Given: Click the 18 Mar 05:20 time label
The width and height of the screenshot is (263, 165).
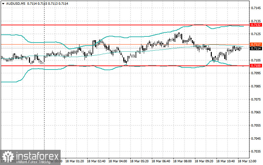Looking at the screenshot, I should tap(139, 161).
